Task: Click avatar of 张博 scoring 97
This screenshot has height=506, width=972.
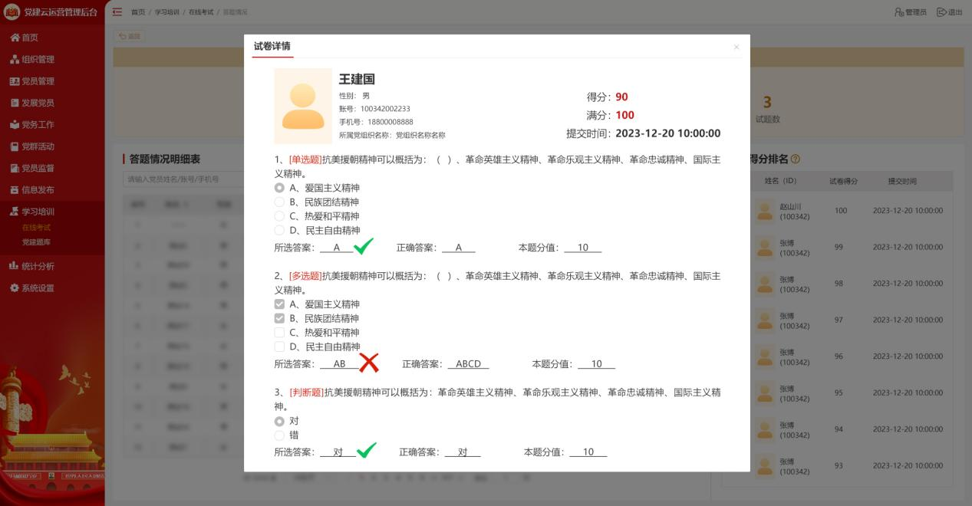Action: coord(765,320)
